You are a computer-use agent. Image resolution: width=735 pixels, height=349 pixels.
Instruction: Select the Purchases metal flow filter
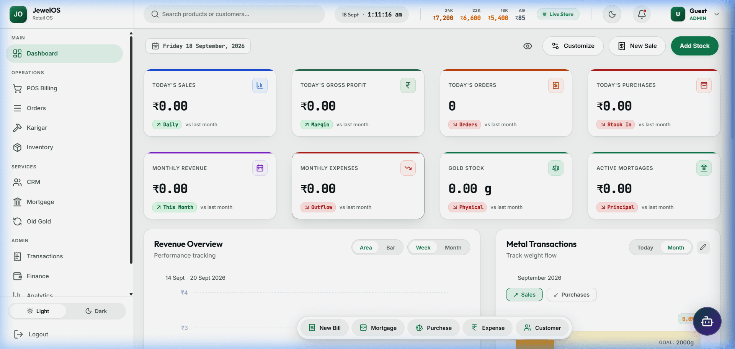(572, 295)
